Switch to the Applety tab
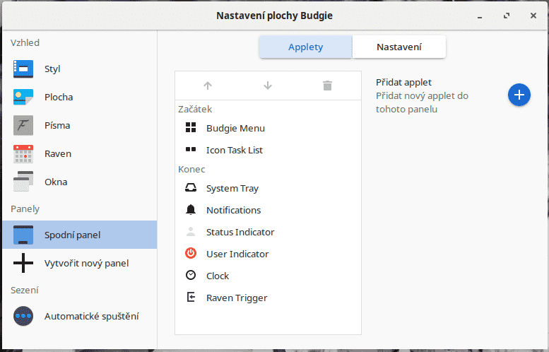The height and width of the screenshot is (352, 549). point(305,47)
